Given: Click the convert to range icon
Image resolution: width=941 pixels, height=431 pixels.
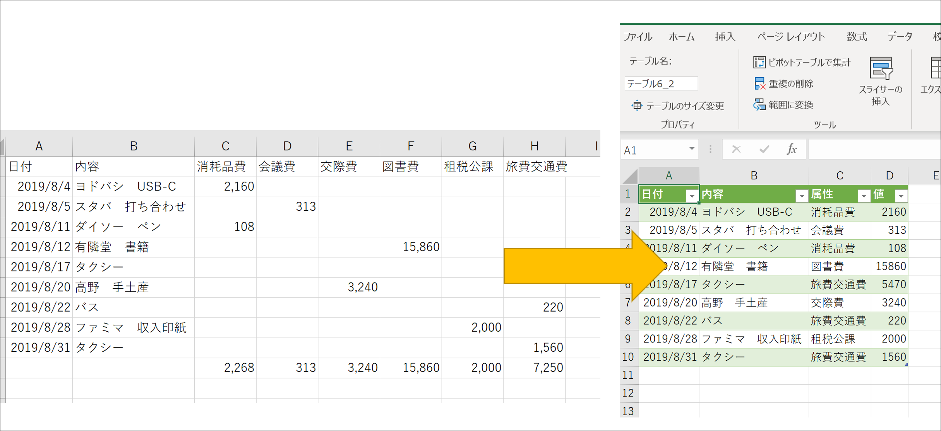Looking at the screenshot, I should pyautogui.click(x=759, y=105).
